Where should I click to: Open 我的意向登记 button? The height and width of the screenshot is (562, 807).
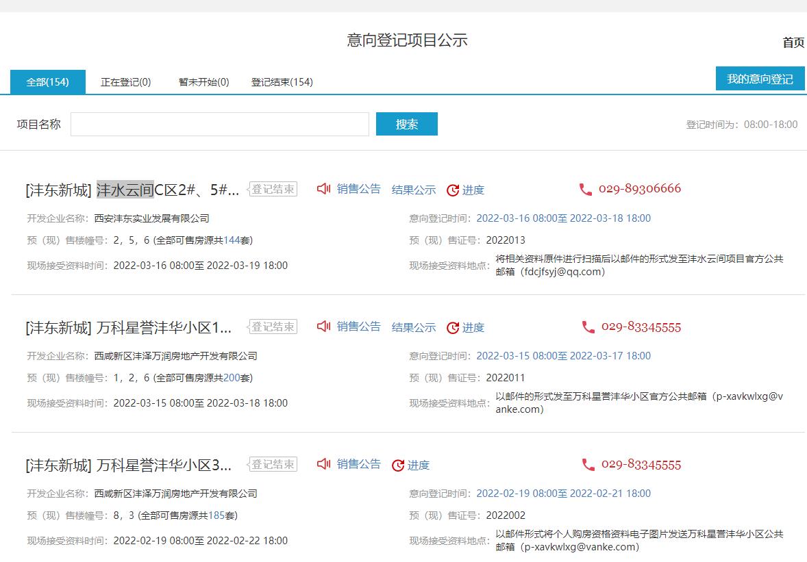tap(760, 79)
